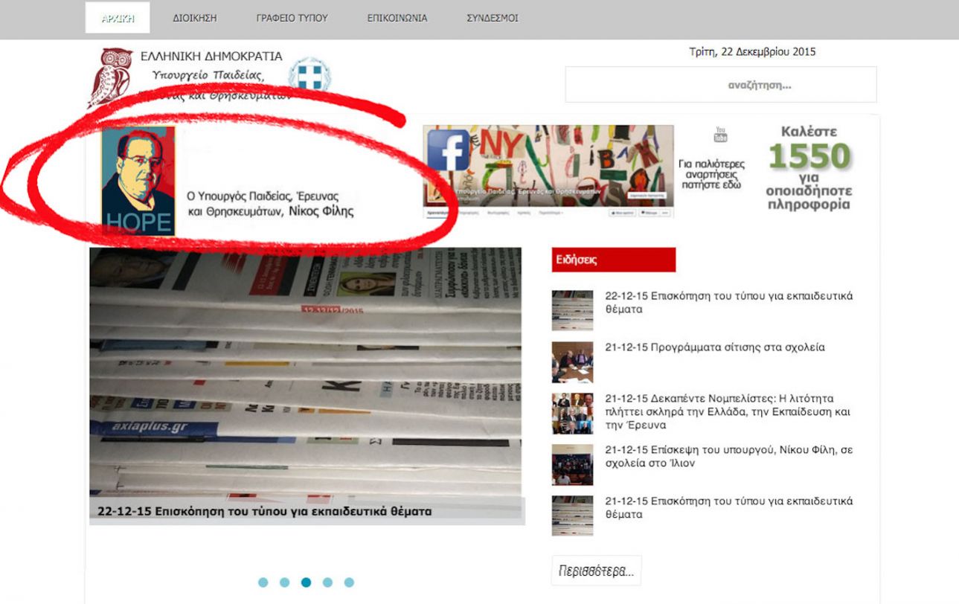
Task: Select the fourth carousel dot
Action: (x=327, y=582)
